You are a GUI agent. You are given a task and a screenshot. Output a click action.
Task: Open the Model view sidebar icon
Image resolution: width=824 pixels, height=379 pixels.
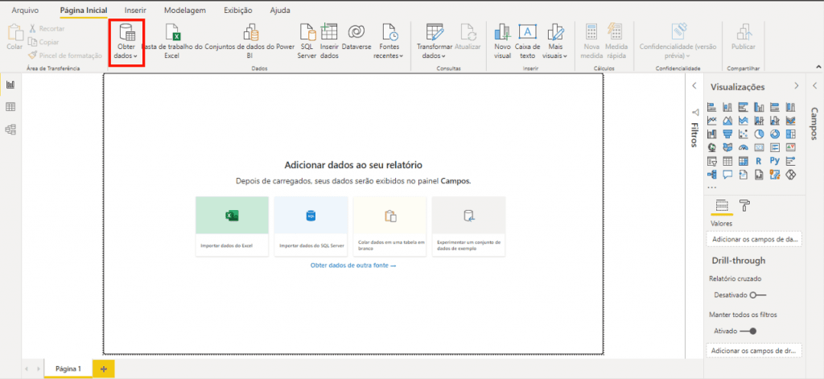(11, 130)
